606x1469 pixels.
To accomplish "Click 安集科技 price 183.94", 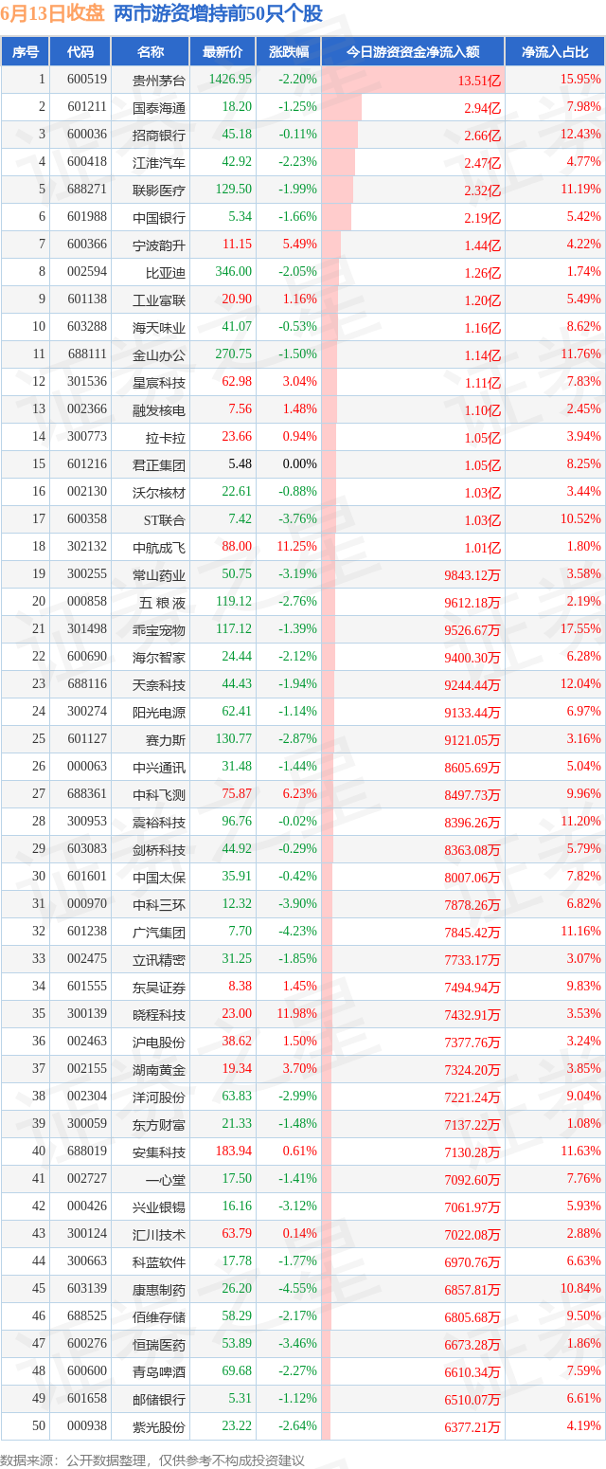I will (234, 1152).
